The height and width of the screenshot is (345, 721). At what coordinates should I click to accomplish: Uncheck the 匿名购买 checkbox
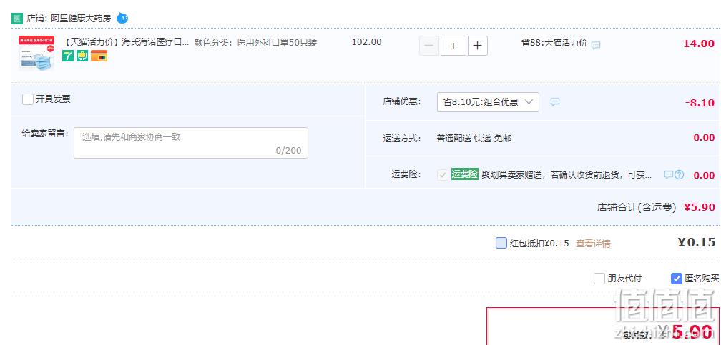click(x=677, y=279)
